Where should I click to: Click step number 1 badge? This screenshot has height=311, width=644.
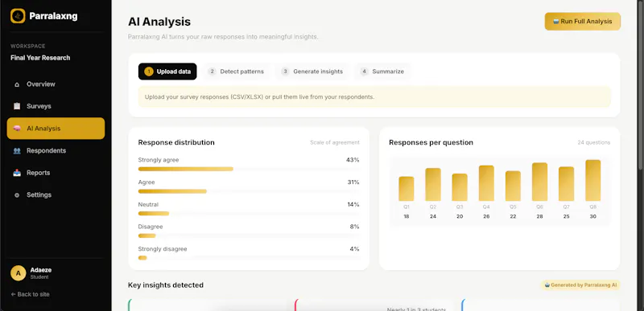pos(149,72)
